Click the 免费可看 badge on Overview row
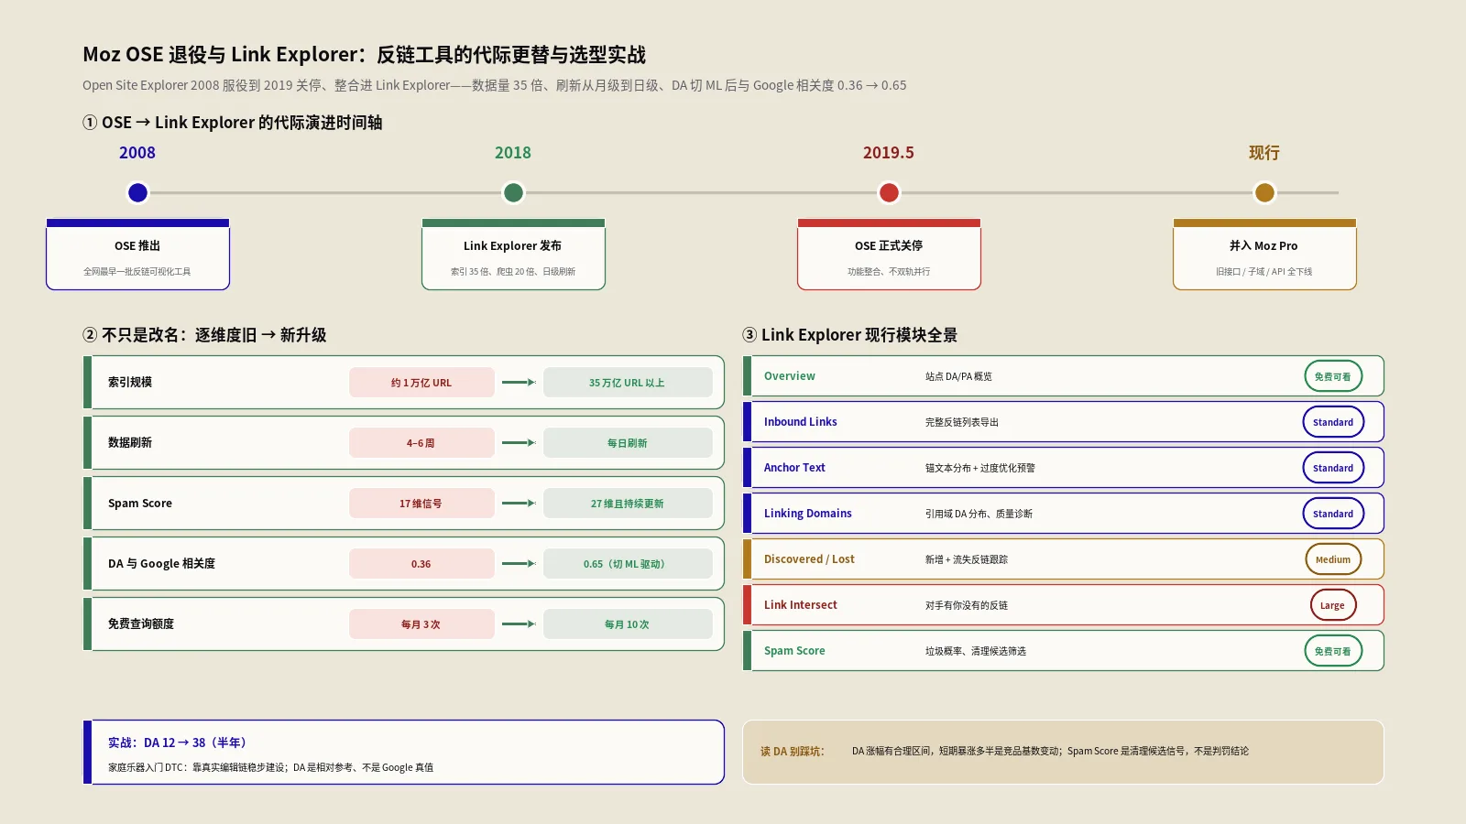Image resolution: width=1466 pixels, height=824 pixels. pyautogui.click(x=1333, y=376)
